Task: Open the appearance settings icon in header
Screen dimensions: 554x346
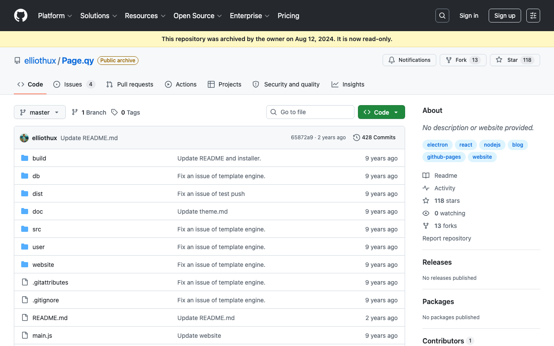Action: (533, 16)
